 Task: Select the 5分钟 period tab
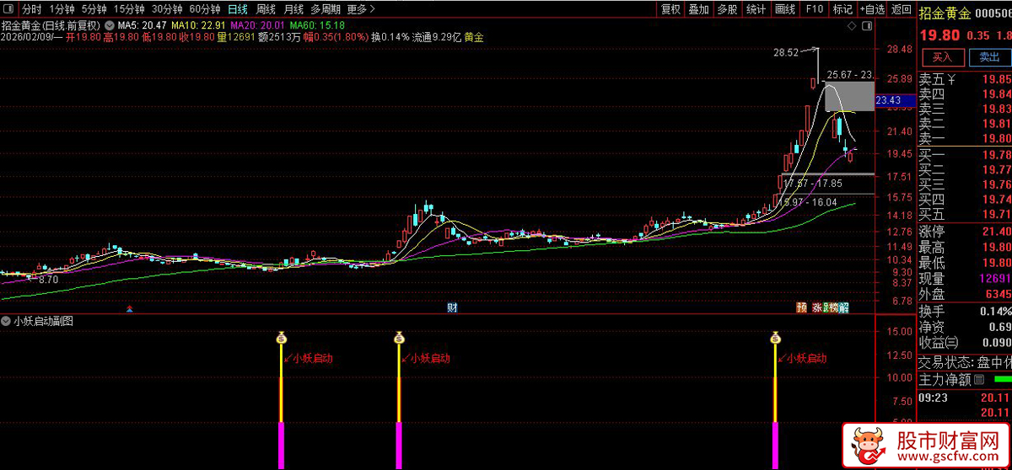pyautogui.click(x=94, y=9)
